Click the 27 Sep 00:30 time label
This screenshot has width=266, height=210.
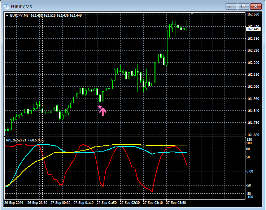tap(60, 203)
